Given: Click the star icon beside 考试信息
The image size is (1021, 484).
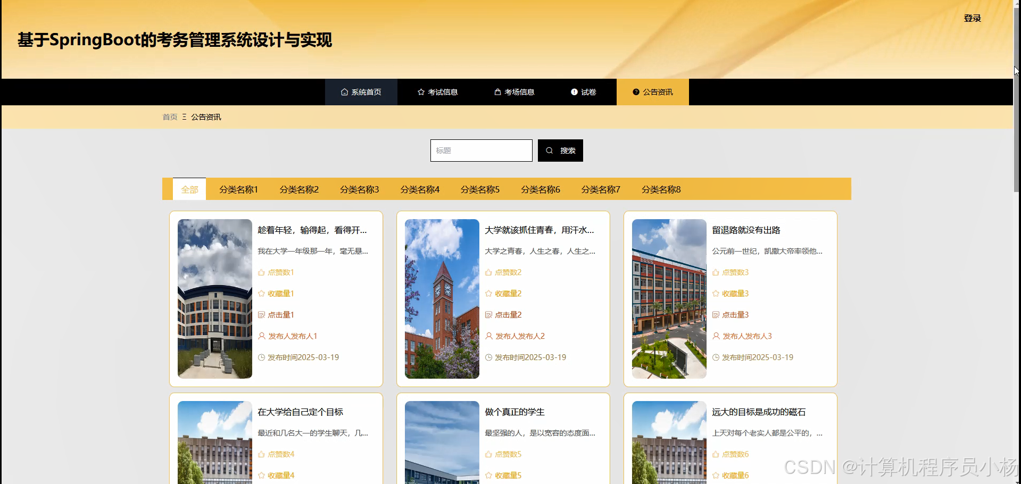Looking at the screenshot, I should 421,92.
